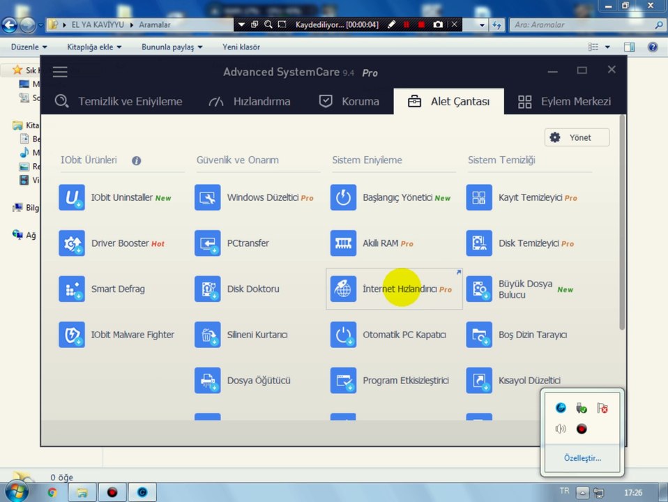Click Advanced SystemCare taskbar button
This screenshot has height=502, width=668.
coord(142,493)
